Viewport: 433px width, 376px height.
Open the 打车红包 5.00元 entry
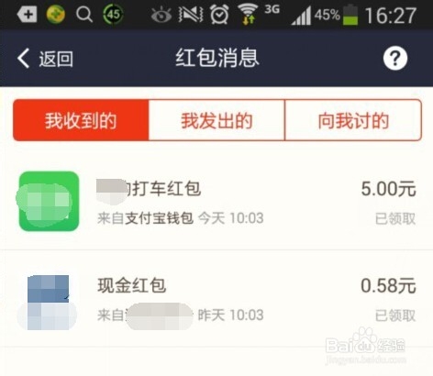coord(216,202)
